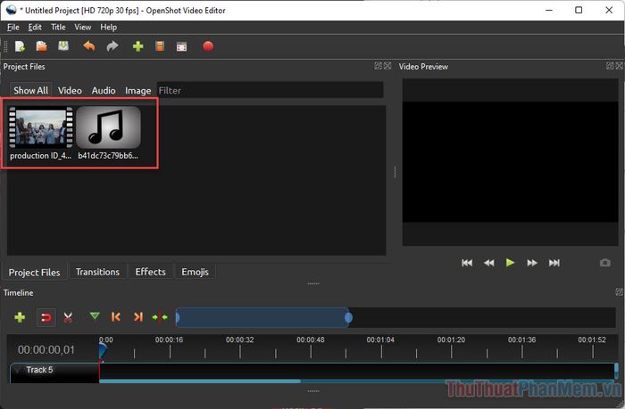The width and height of the screenshot is (625, 409).
Task: Center timeline on playhead icon
Action: point(160,317)
